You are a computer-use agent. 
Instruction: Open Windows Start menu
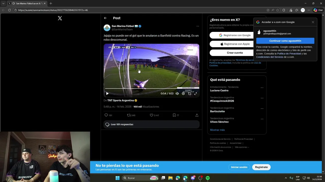pyautogui.click(x=118, y=178)
